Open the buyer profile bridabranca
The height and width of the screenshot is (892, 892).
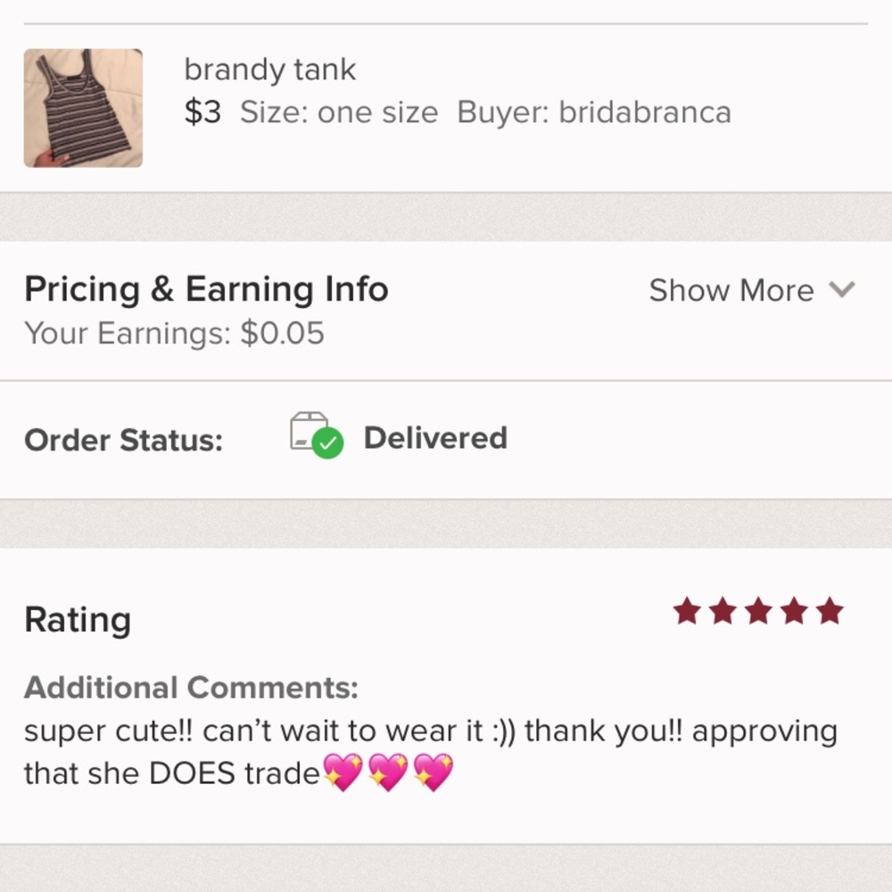[645, 112]
